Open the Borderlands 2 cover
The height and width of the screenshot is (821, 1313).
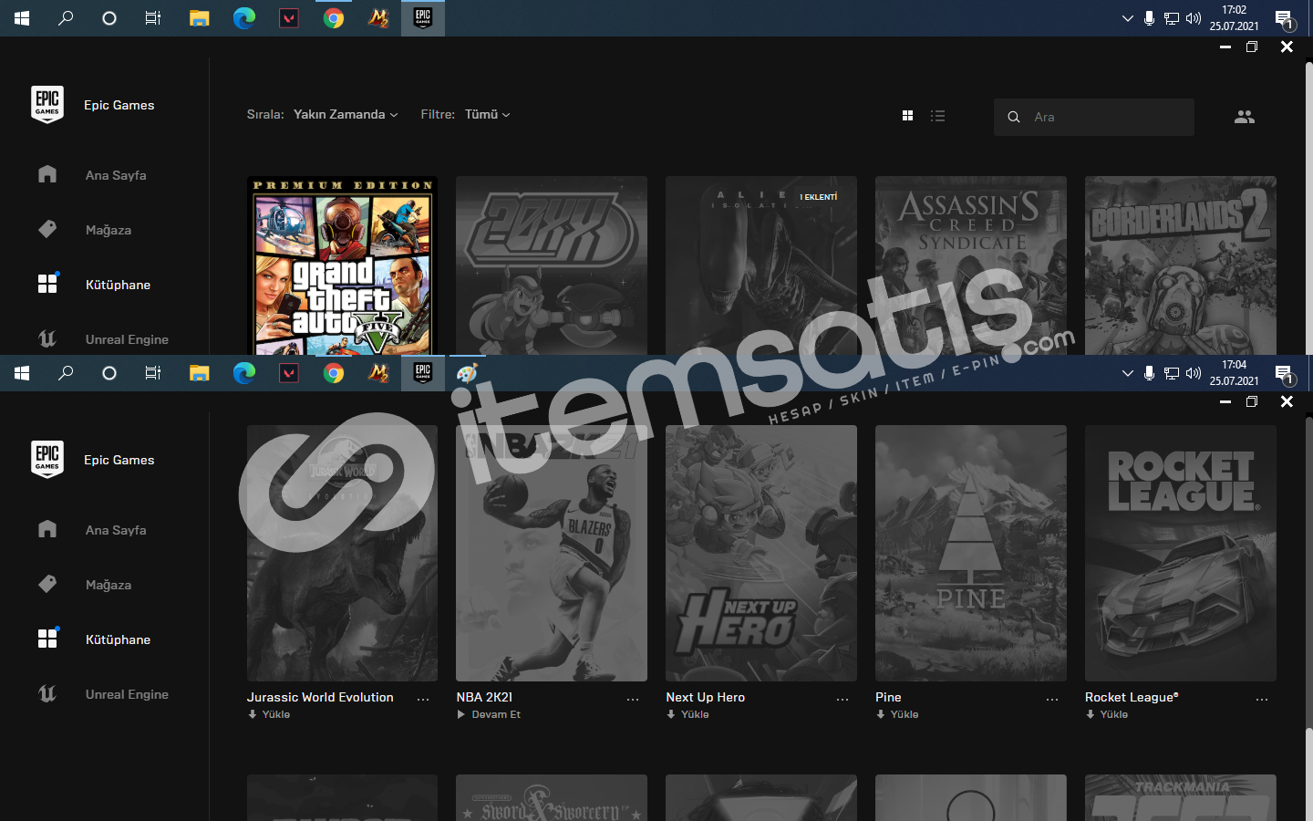(x=1181, y=265)
